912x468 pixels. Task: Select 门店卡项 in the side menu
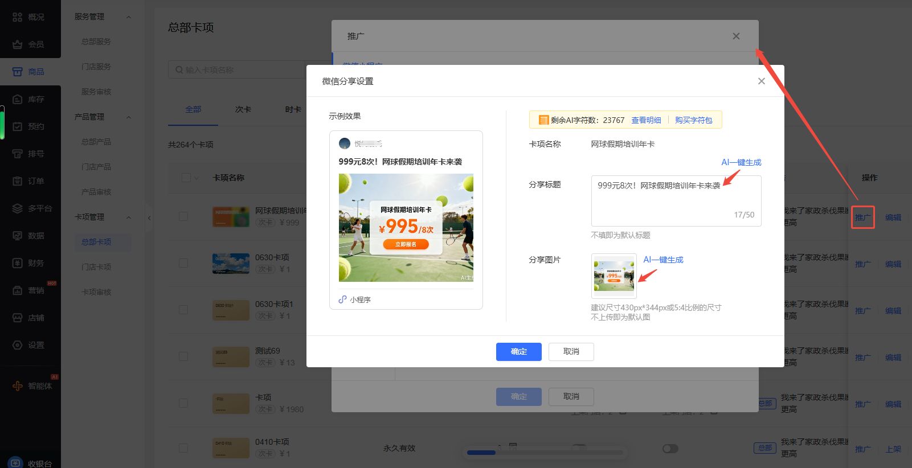point(96,267)
